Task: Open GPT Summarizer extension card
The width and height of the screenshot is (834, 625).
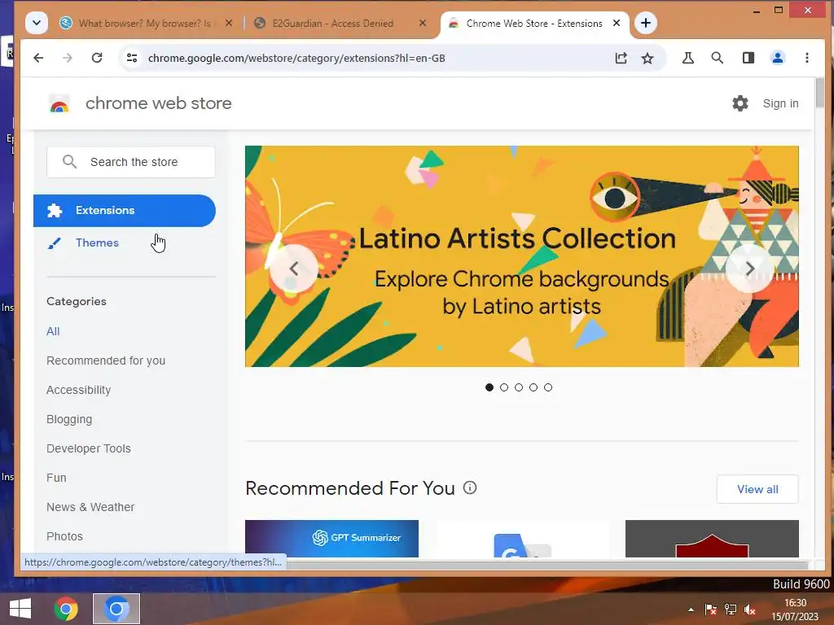Action: click(x=332, y=539)
